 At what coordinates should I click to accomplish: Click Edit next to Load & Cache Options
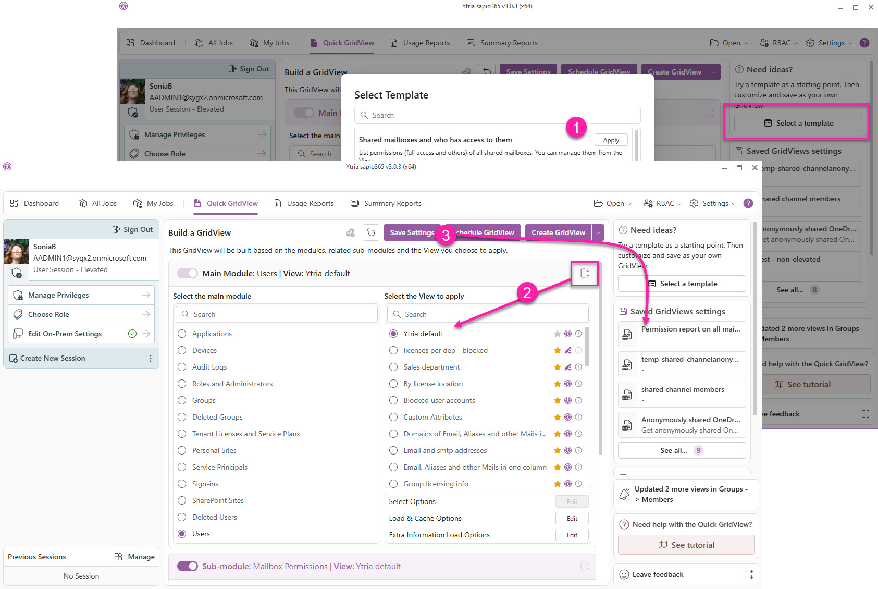(572, 519)
